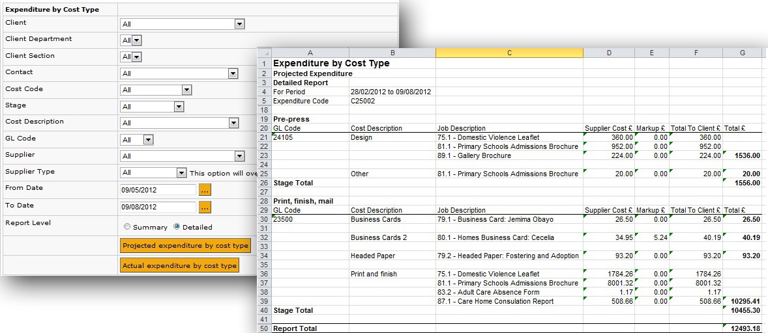Click total to client '40.19' in column F
Screen dimensions: 768x333
point(696,238)
